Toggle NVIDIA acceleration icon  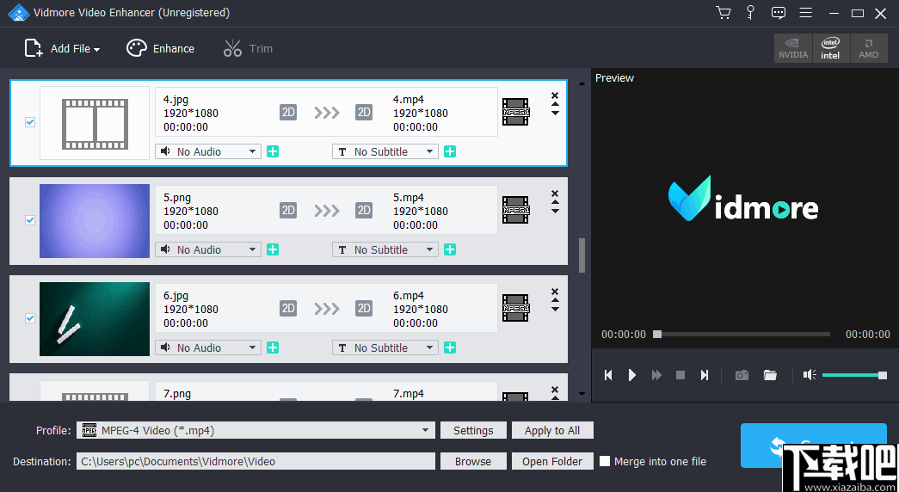[x=793, y=48]
